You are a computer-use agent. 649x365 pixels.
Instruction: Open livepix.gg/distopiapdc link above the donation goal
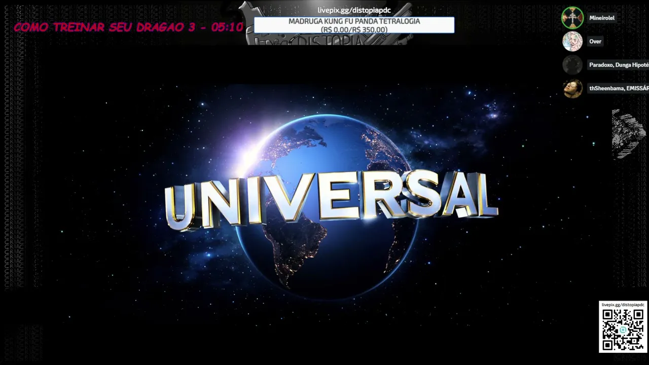point(354,11)
